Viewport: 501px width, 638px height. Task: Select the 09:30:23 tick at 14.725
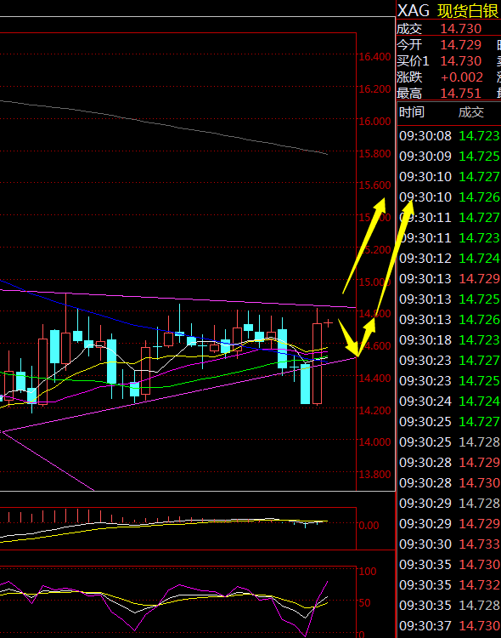(x=449, y=381)
